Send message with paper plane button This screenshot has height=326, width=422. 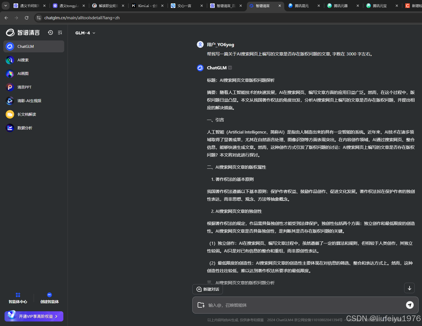click(x=410, y=305)
